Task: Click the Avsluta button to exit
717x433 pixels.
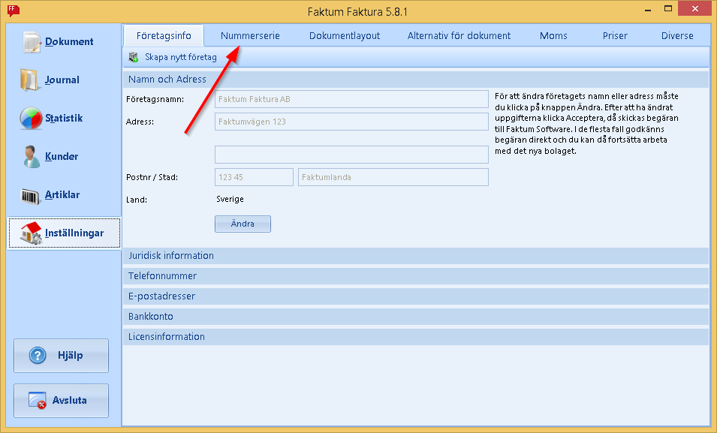Action: coord(62,401)
